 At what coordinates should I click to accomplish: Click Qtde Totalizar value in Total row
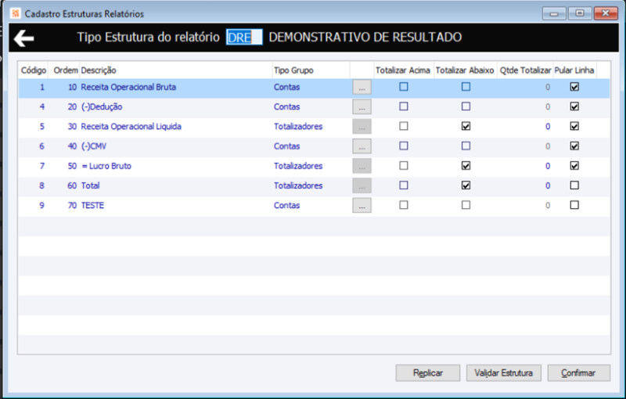click(x=548, y=185)
